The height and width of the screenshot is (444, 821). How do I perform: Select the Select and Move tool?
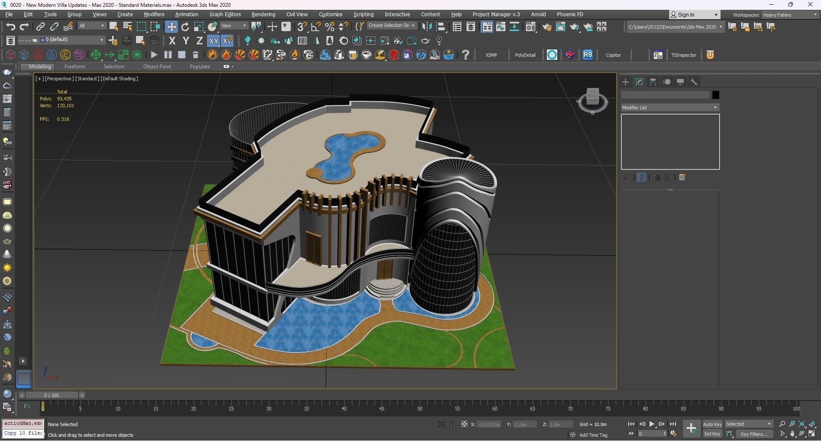[x=171, y=27]
